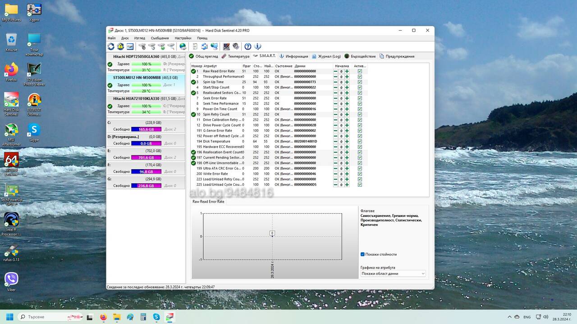This screenshot has height=324, width=577.
Task: Switch to the Общ преглед tab
Action: (x=203, y=56)
